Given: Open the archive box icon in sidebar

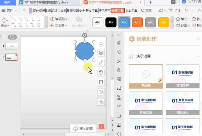Looking at the screenshot, I should (x=119, y=116).
